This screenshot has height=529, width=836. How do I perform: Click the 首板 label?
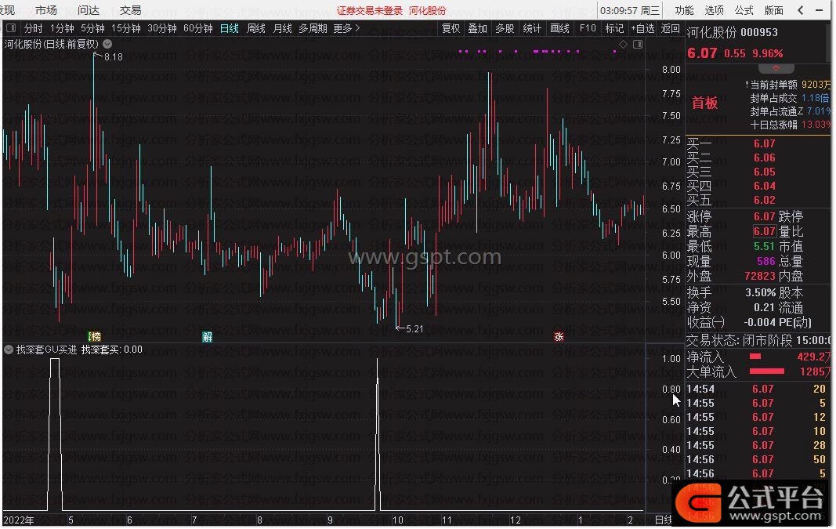point(704,103)
